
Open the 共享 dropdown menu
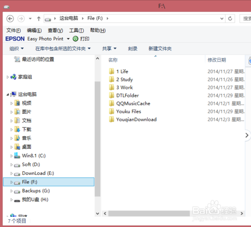109,49
